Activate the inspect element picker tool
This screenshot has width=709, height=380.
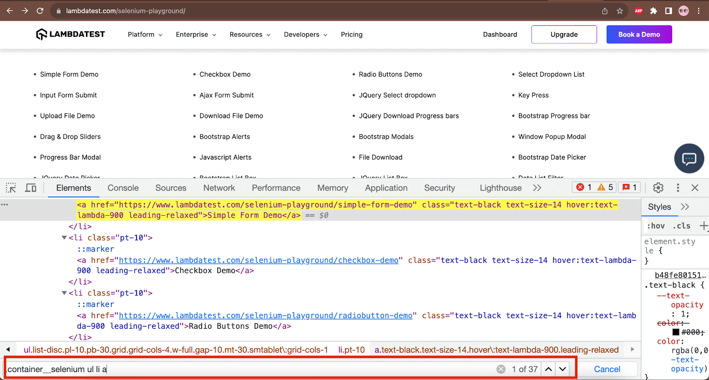(11, 188)
